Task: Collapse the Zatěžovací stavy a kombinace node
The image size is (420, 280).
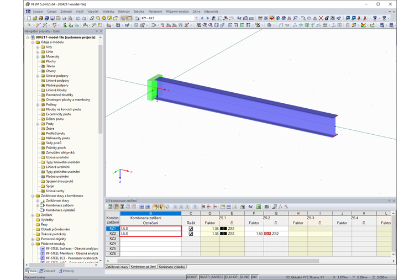Action: [x=33, y=196]
